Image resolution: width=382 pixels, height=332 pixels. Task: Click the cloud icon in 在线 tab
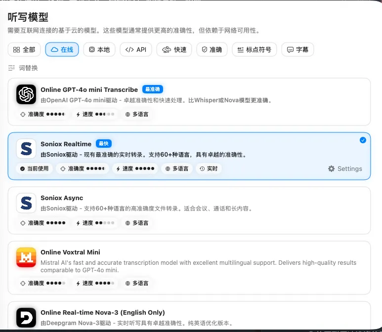(x=54, y=50)
